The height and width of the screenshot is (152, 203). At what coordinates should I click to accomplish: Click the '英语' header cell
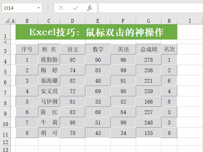click(123, 49)
